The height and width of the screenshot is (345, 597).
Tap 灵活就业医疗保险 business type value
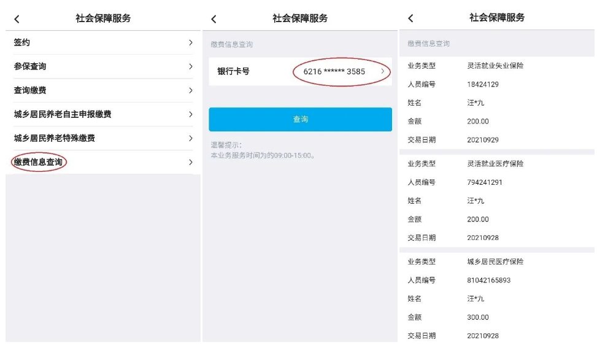click(x=495, y=163)
